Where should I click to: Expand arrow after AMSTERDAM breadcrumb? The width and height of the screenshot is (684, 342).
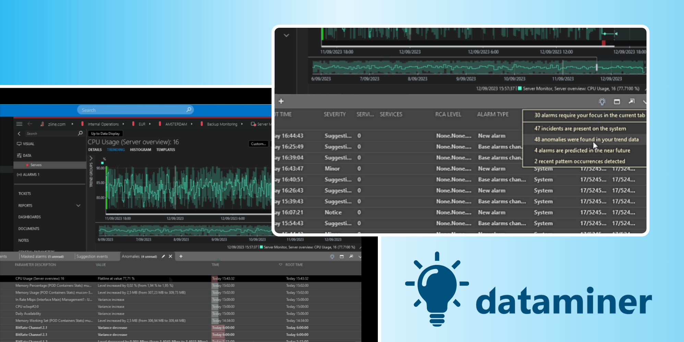192,124
